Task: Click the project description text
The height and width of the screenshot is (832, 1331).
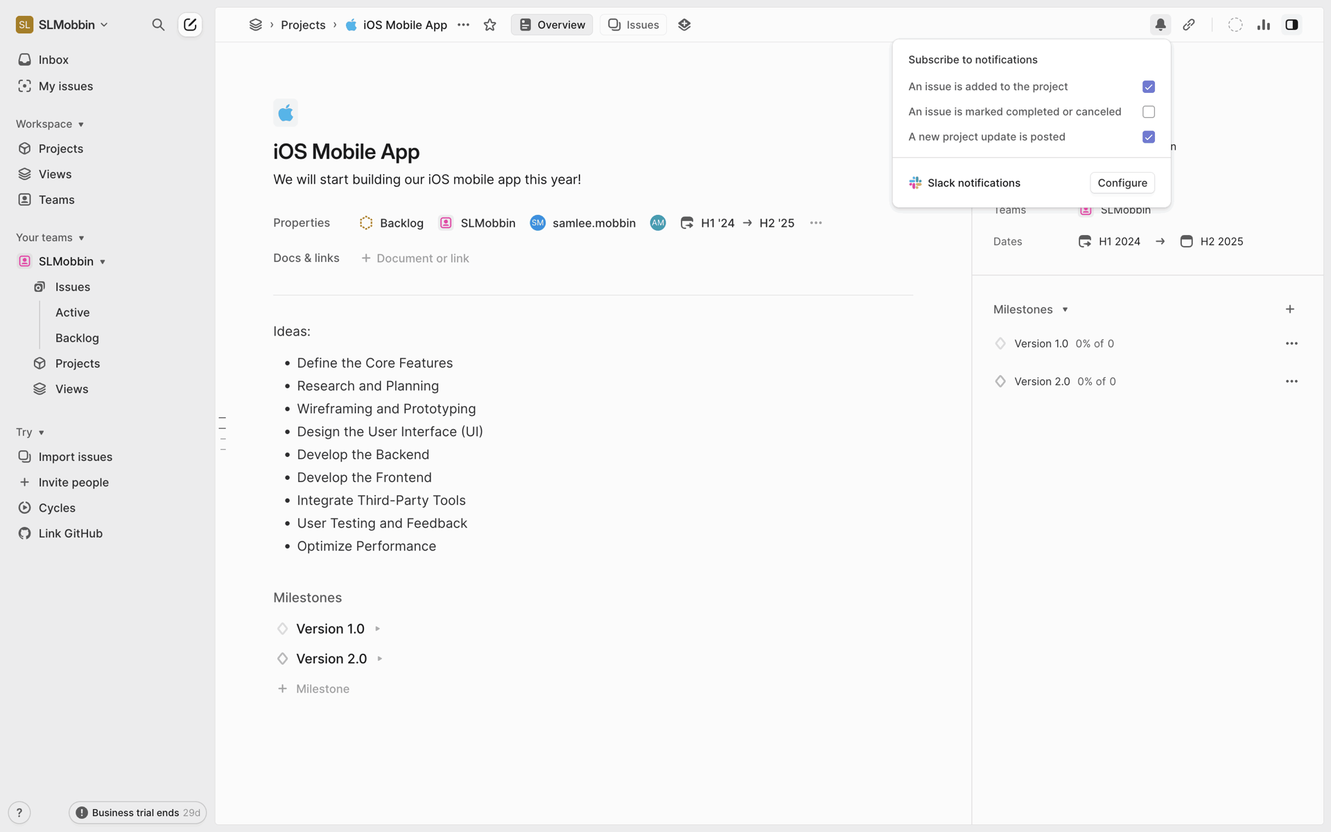Action: click(427, 180)
